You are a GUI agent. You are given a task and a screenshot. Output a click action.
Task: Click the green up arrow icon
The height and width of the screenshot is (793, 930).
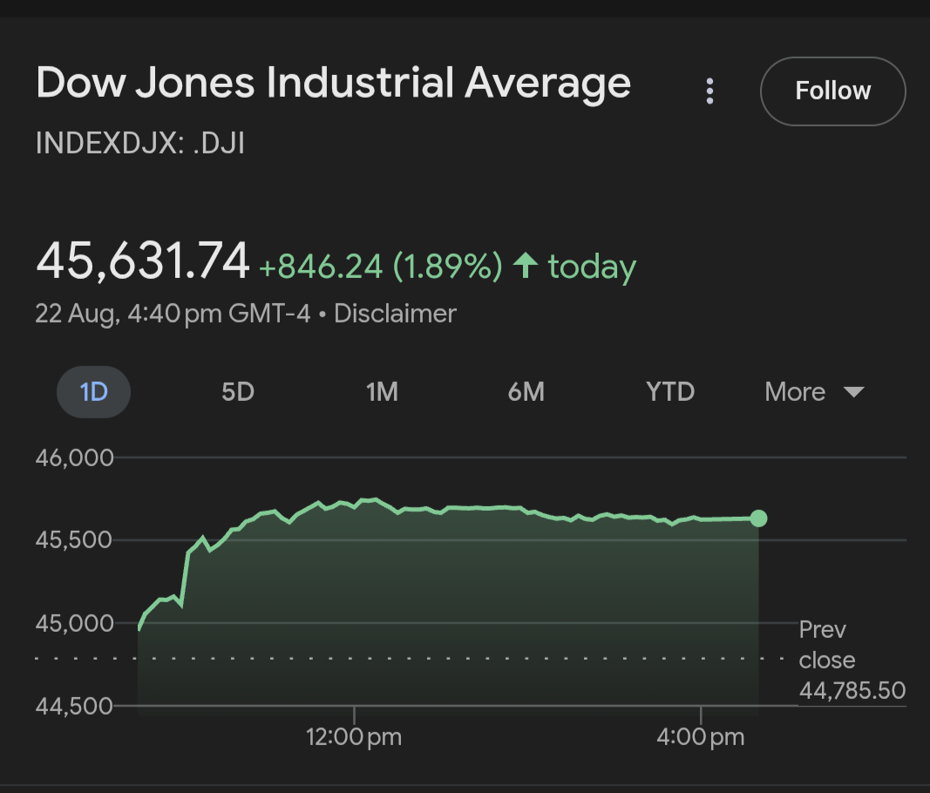point(525,266)
